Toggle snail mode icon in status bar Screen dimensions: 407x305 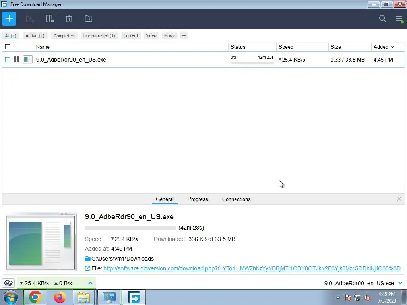[x=8, y=283]
